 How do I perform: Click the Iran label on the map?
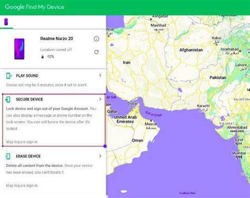pyautogui.click(x=127, y=62)
